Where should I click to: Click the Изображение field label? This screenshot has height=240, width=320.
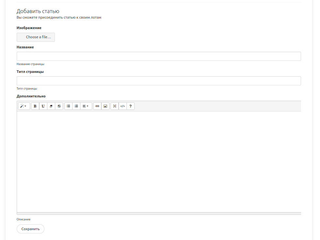pos(29,28)
